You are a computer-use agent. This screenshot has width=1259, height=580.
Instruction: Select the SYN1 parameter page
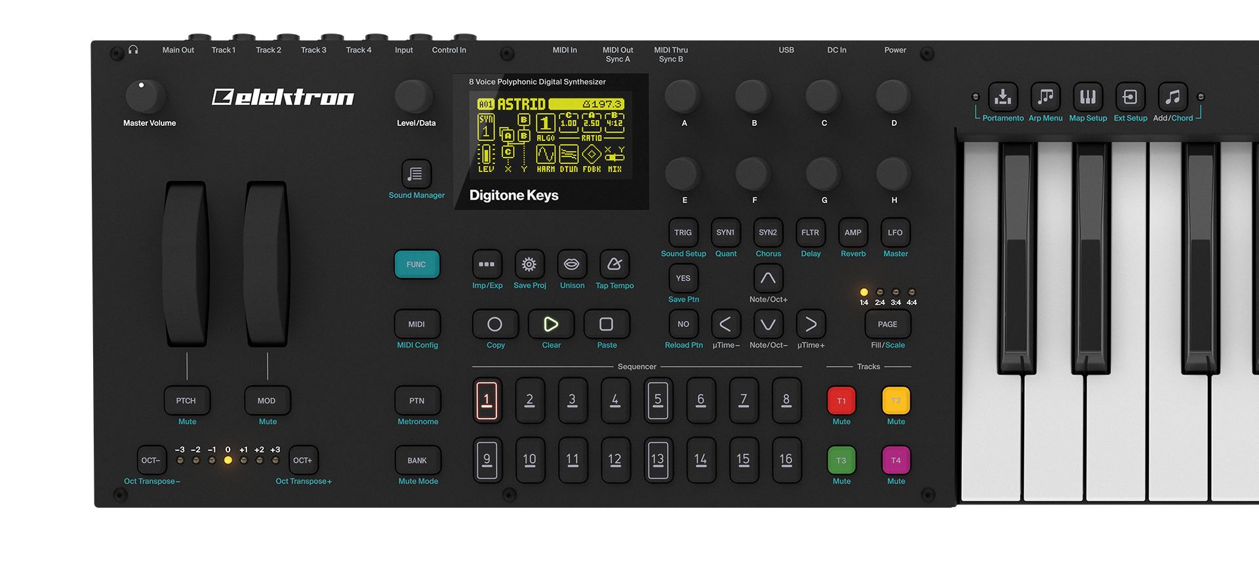point(725,233)
